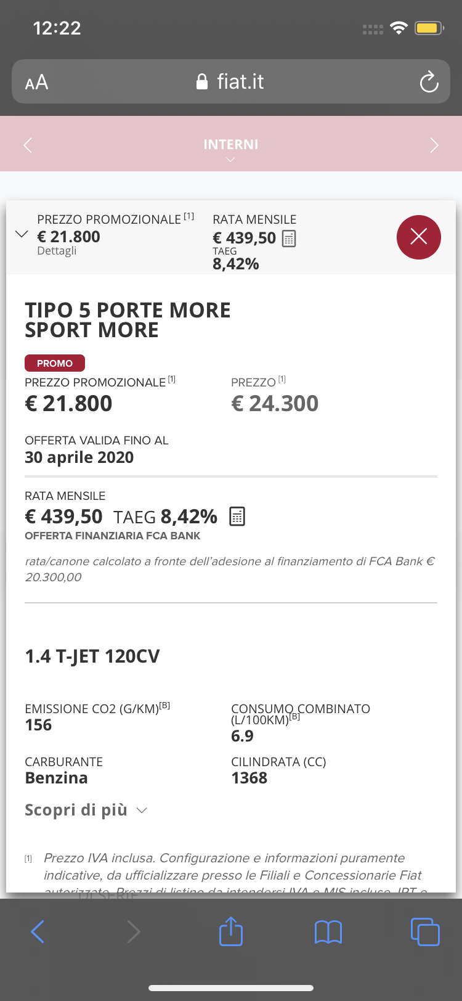The height and width of the screenshot is (1001, 462).
Task: Go back with Safari back arrow
Action: pyautogui.click(x=38, y=931)
